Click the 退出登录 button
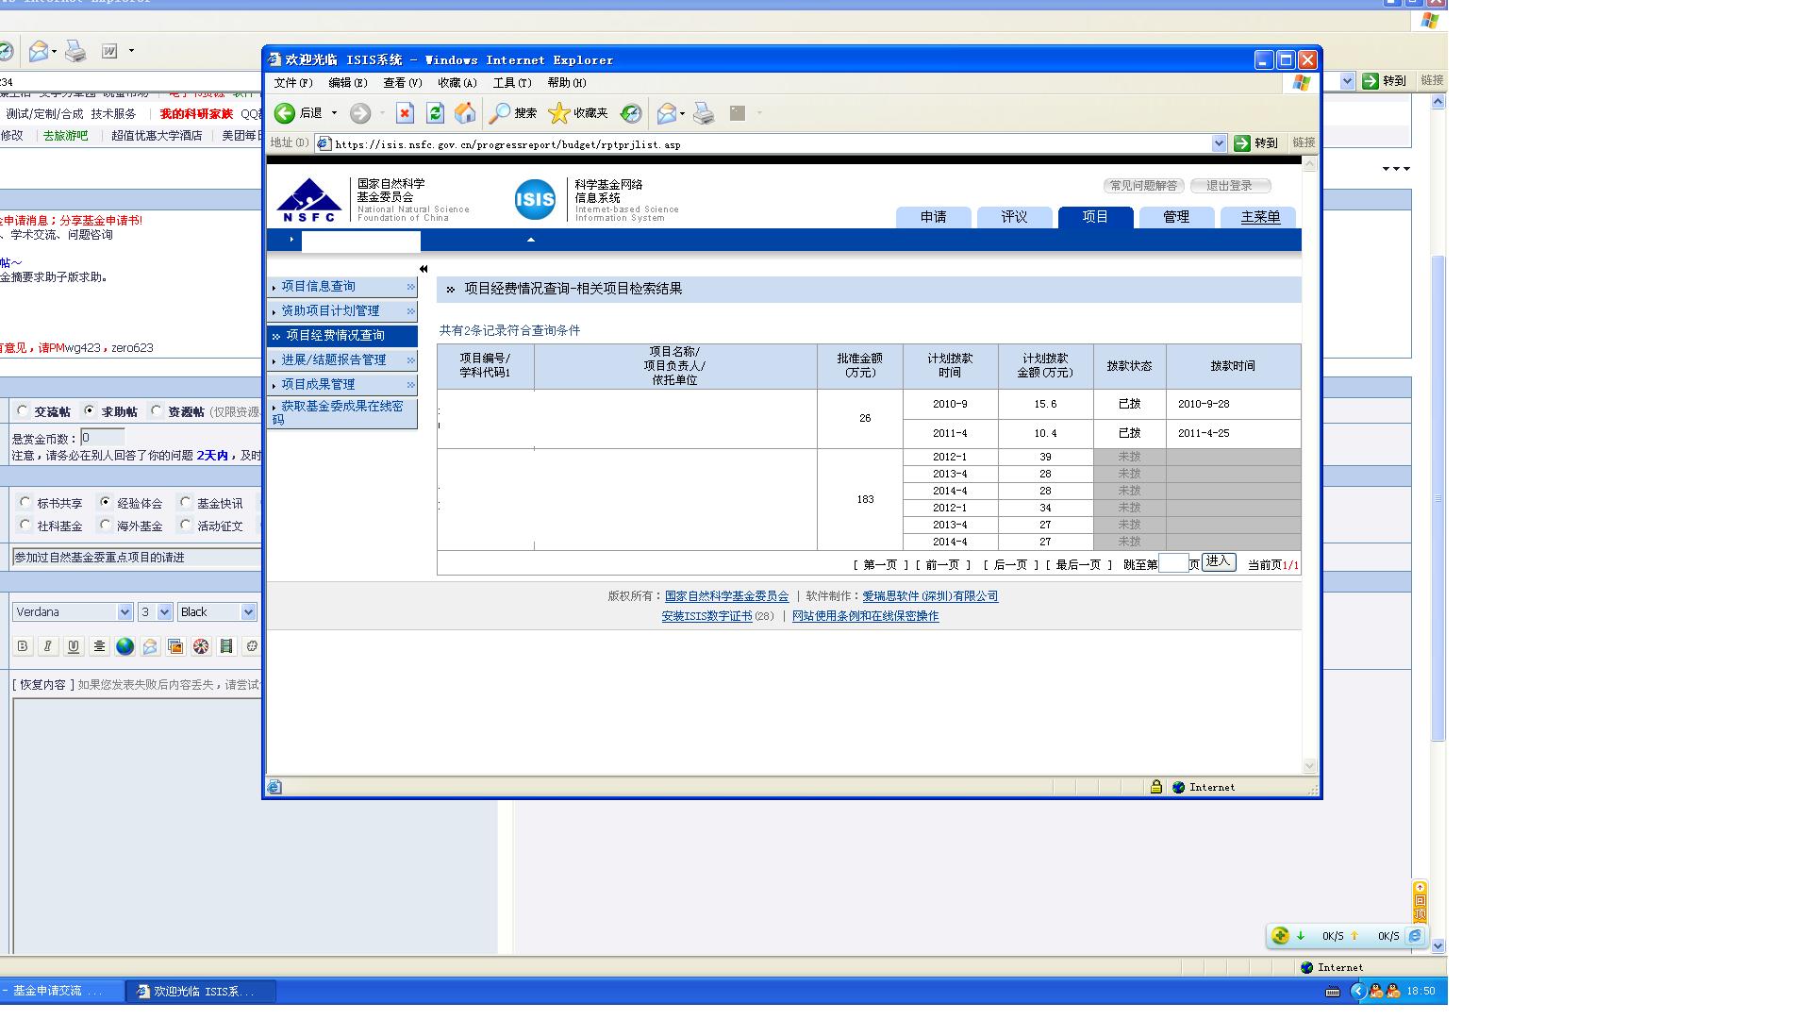The image size is (1811, 1019). tap(1229, 186)
